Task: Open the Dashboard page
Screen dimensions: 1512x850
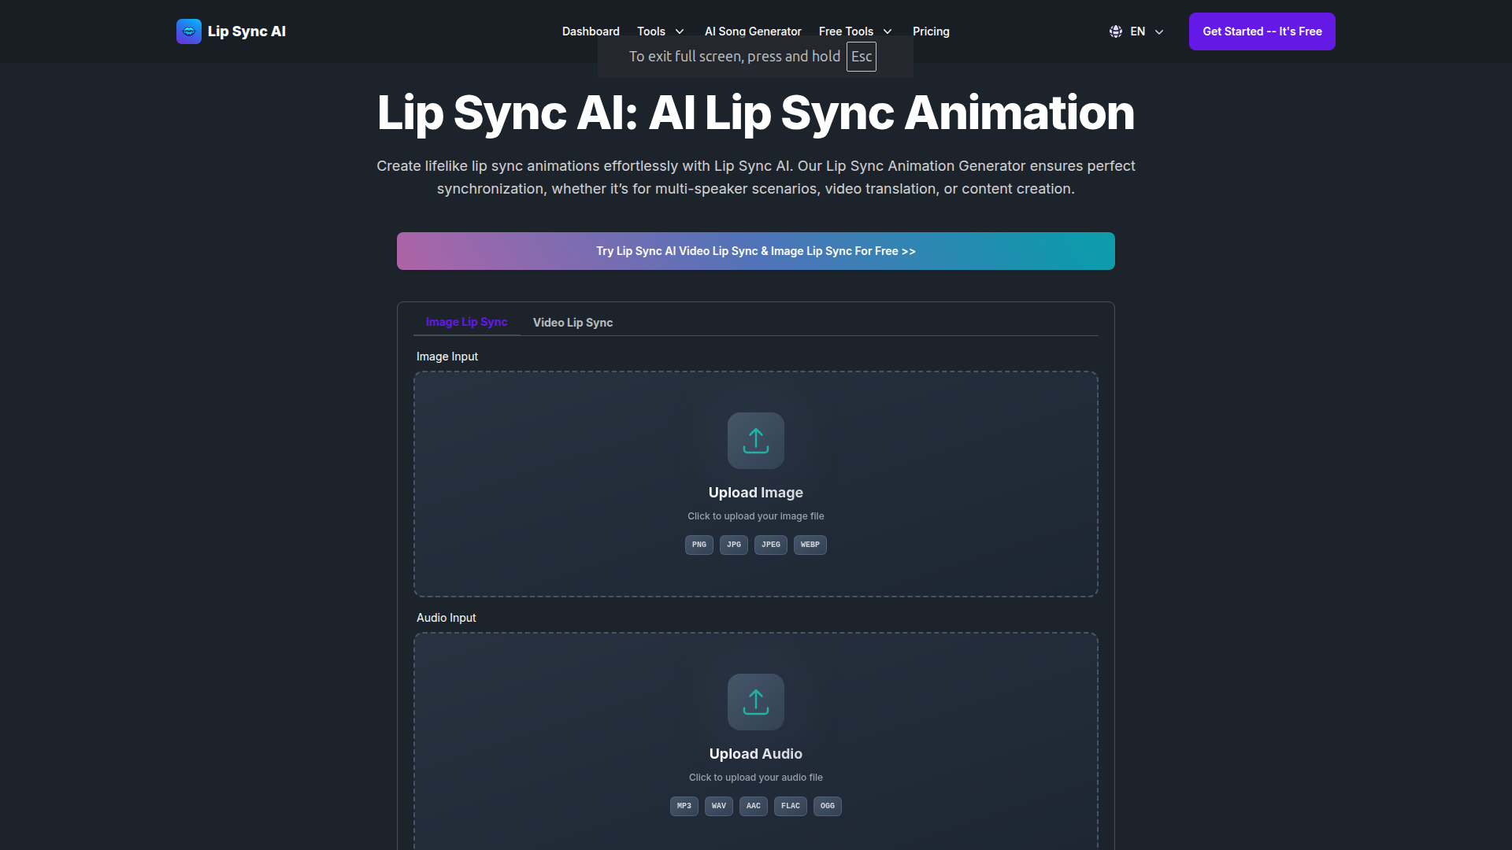Action: pos(591,31)
